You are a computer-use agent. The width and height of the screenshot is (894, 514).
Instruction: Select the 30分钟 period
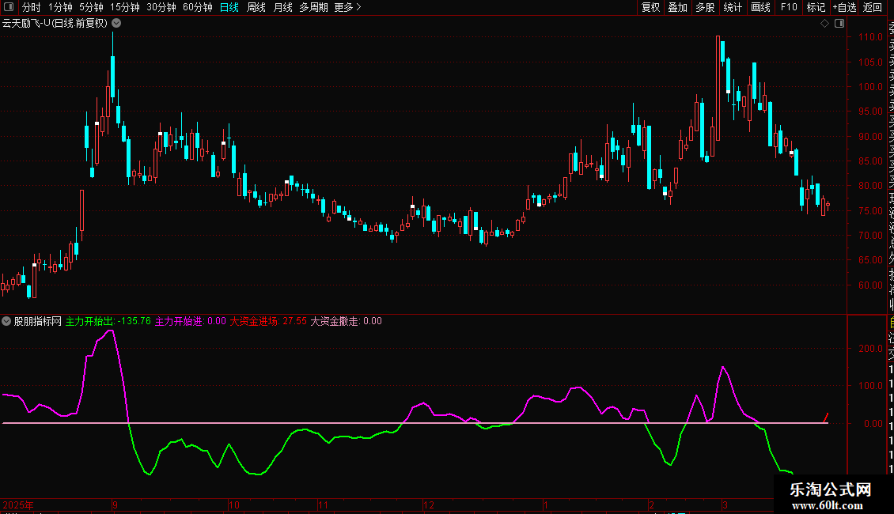tap(161, 7)
